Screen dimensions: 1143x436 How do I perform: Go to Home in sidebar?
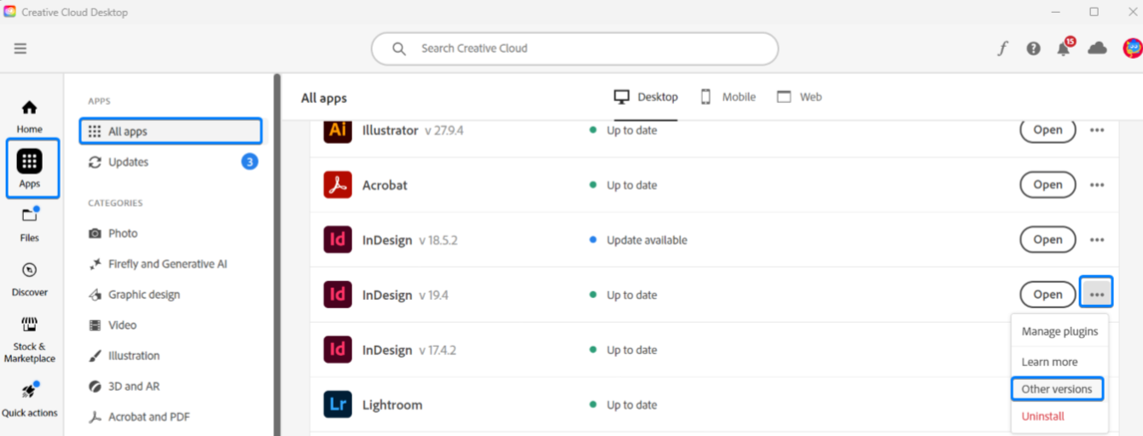[x=30, y=117]
